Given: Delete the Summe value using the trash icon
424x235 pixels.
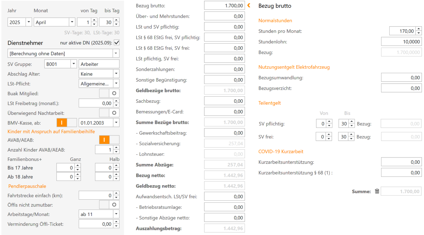Looking at the screenshot, I should coord(377,191).
